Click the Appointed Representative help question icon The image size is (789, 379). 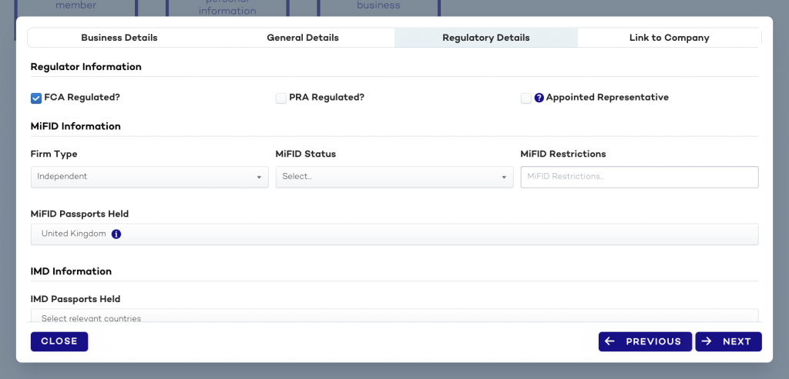click(539, 98)
